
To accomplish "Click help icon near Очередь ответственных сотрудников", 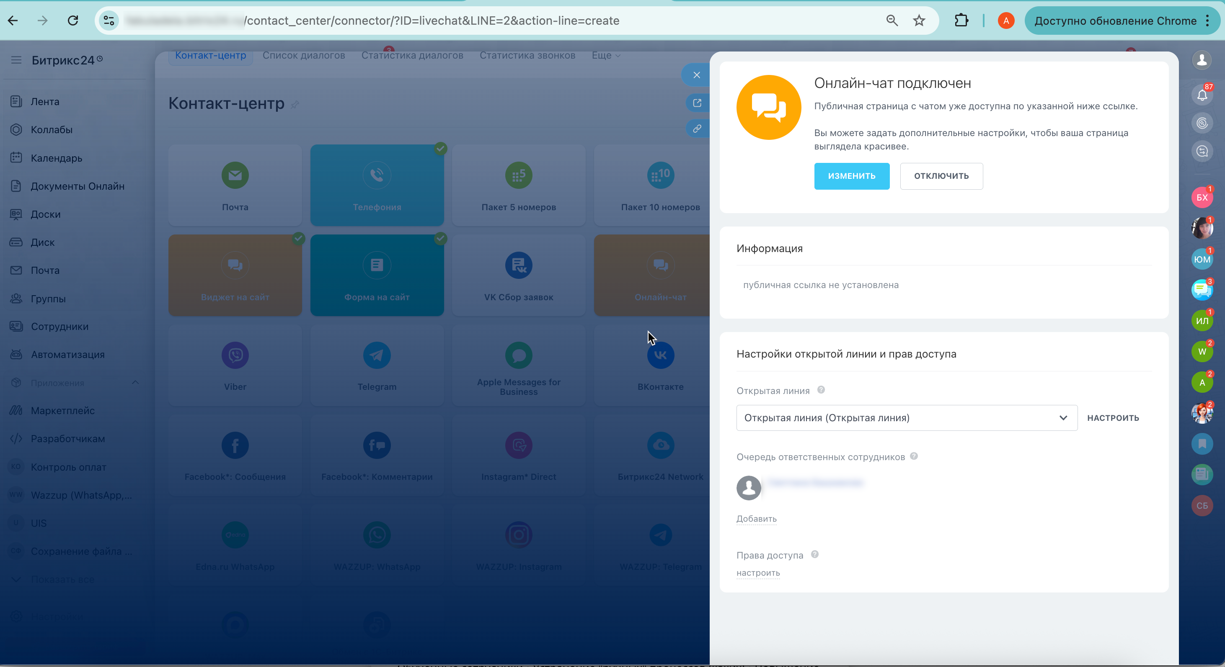I will click(x=914, y=456).
